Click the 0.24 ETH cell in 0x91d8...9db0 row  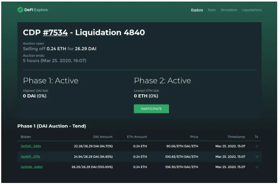[x=140, y=167]
